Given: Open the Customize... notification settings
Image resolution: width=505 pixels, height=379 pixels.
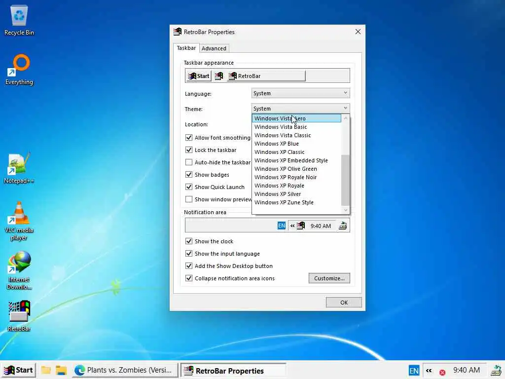Looking at the screenshot, I should (x=329, y=278).
